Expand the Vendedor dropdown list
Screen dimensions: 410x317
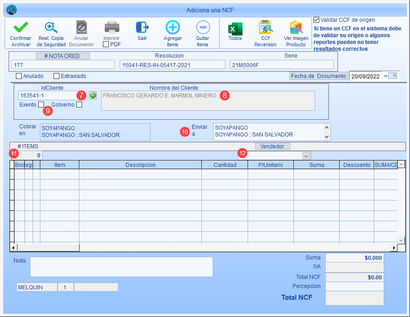(306, 156)
